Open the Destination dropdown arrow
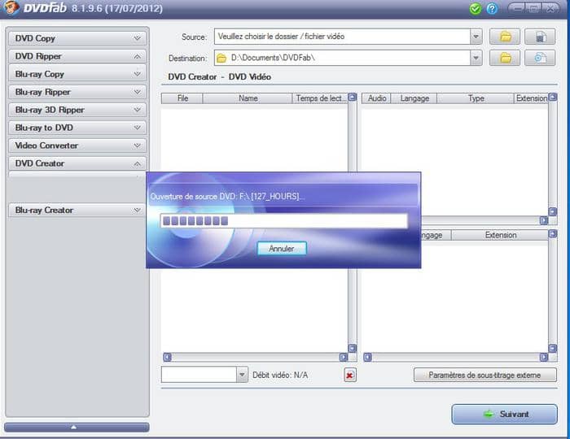Screen dimensions: 570x439 476,58
